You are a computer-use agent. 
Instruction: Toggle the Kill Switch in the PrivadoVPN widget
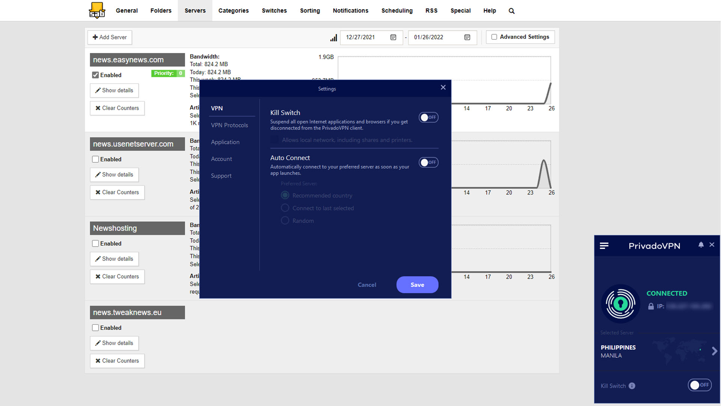(700, 385)
